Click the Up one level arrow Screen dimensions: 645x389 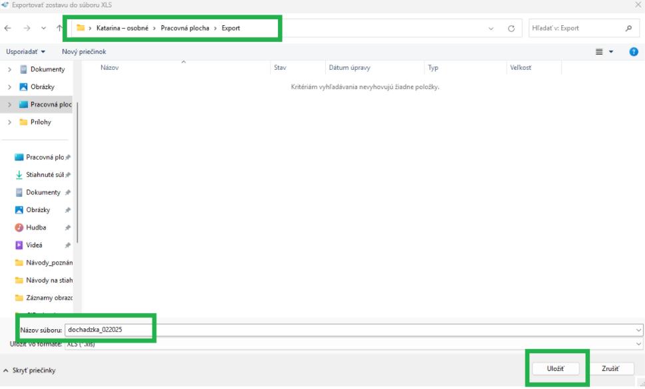click(x=60, y=29)
